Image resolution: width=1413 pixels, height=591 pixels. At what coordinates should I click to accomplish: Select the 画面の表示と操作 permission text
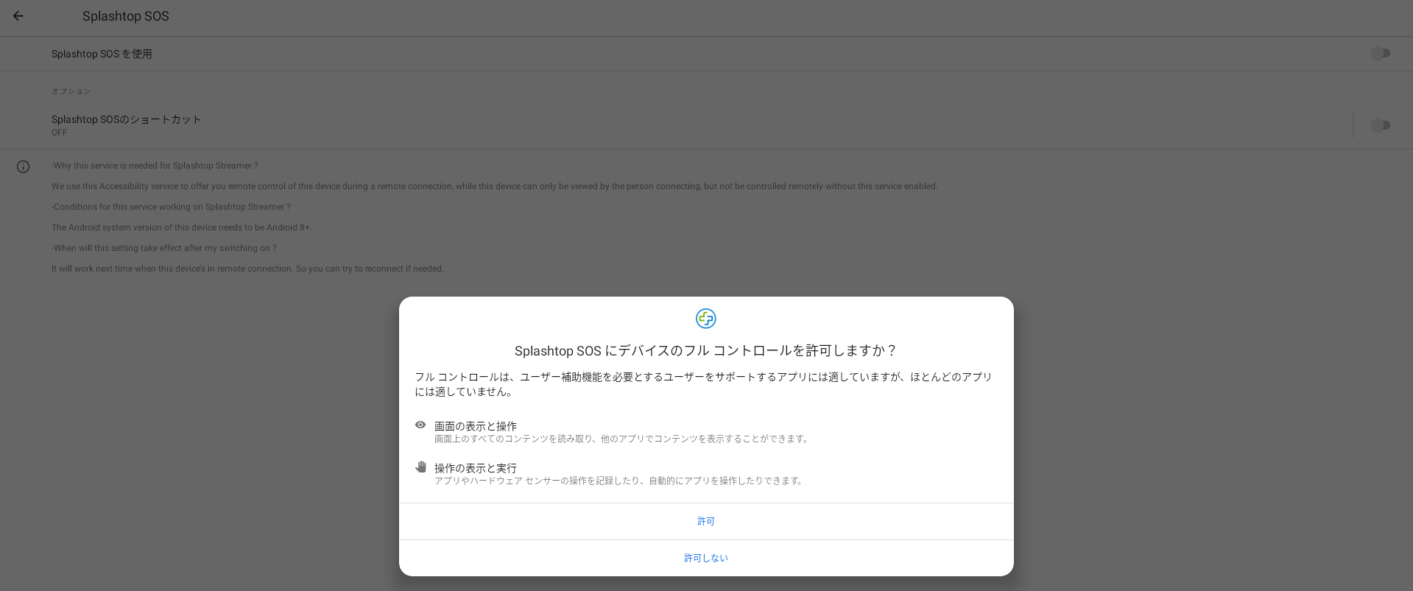tap(476, 426)
